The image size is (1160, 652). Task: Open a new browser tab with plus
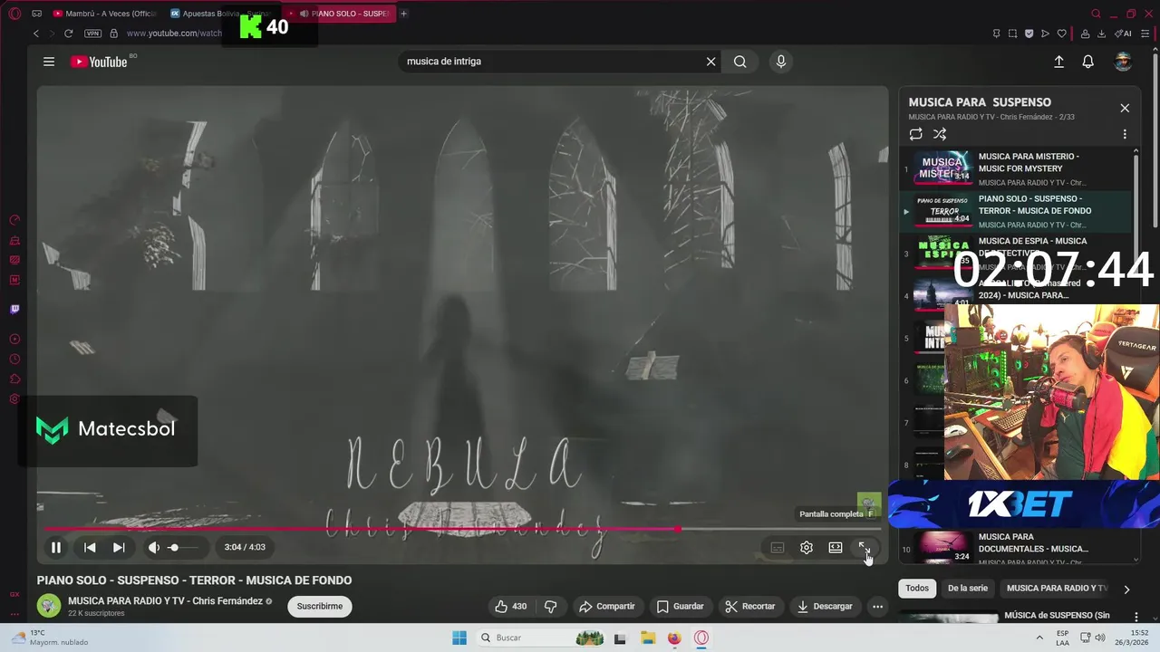[x=403, y=14]
